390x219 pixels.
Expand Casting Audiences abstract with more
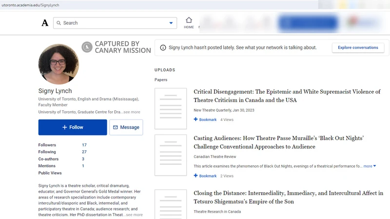click(368, 166)
